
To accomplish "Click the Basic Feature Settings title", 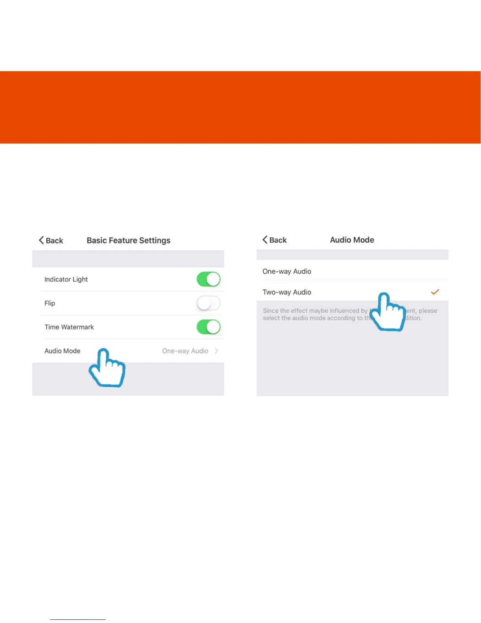I will tap(129, 240).
